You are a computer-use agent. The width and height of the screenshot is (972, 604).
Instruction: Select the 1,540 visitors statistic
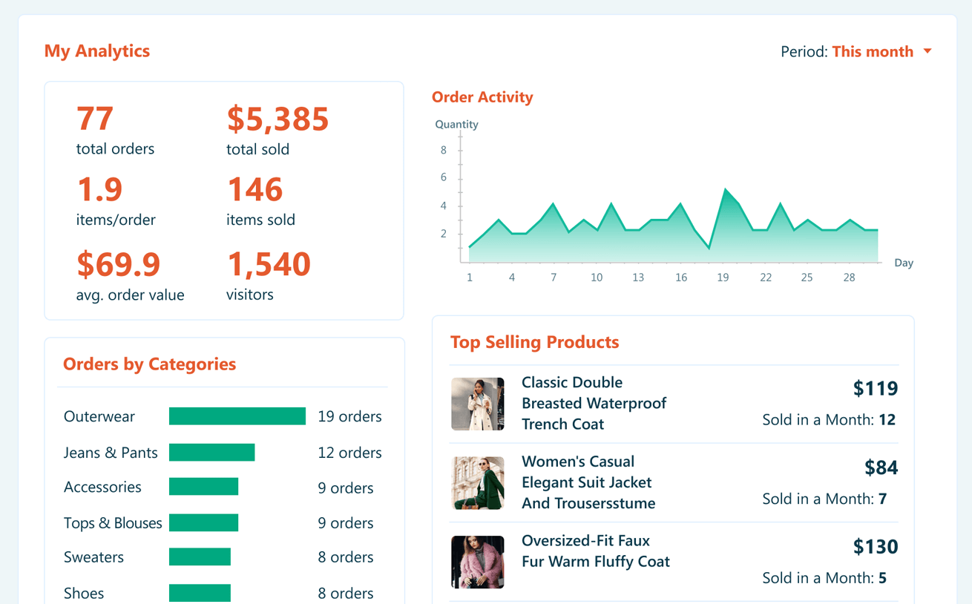coord(269,264)
